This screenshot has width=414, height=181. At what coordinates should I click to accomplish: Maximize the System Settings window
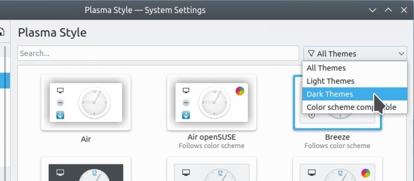click(388, 10)
